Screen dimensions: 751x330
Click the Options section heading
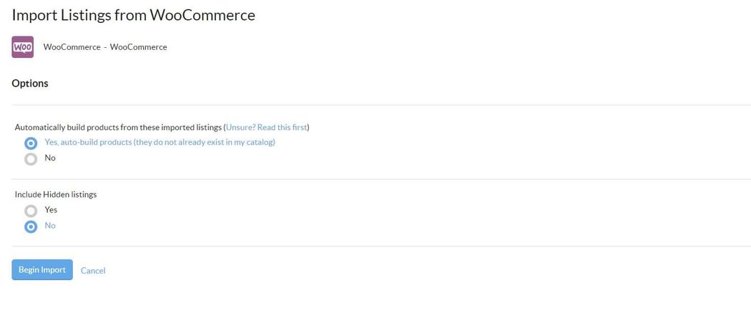click(x=30, y=84)
